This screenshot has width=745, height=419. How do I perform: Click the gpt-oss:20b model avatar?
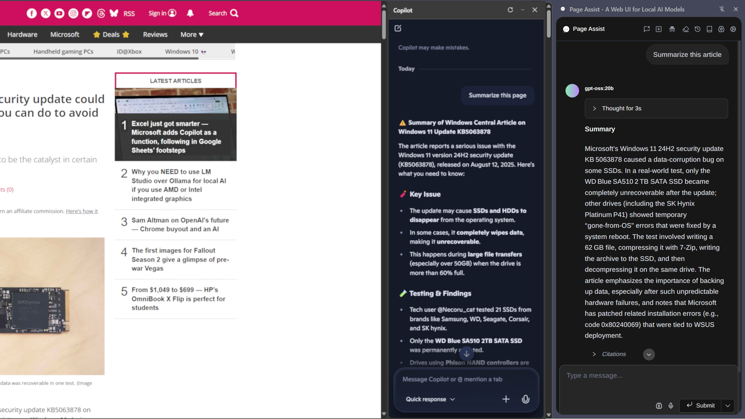(x=572, y=91)
